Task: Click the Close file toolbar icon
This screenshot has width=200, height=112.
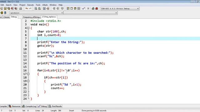Action: [12, 8]
